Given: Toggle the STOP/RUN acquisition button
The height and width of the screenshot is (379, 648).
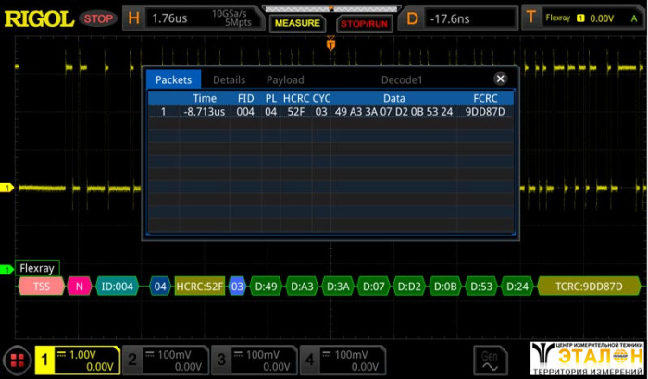Looking at the screenshot, I should 363,23.
